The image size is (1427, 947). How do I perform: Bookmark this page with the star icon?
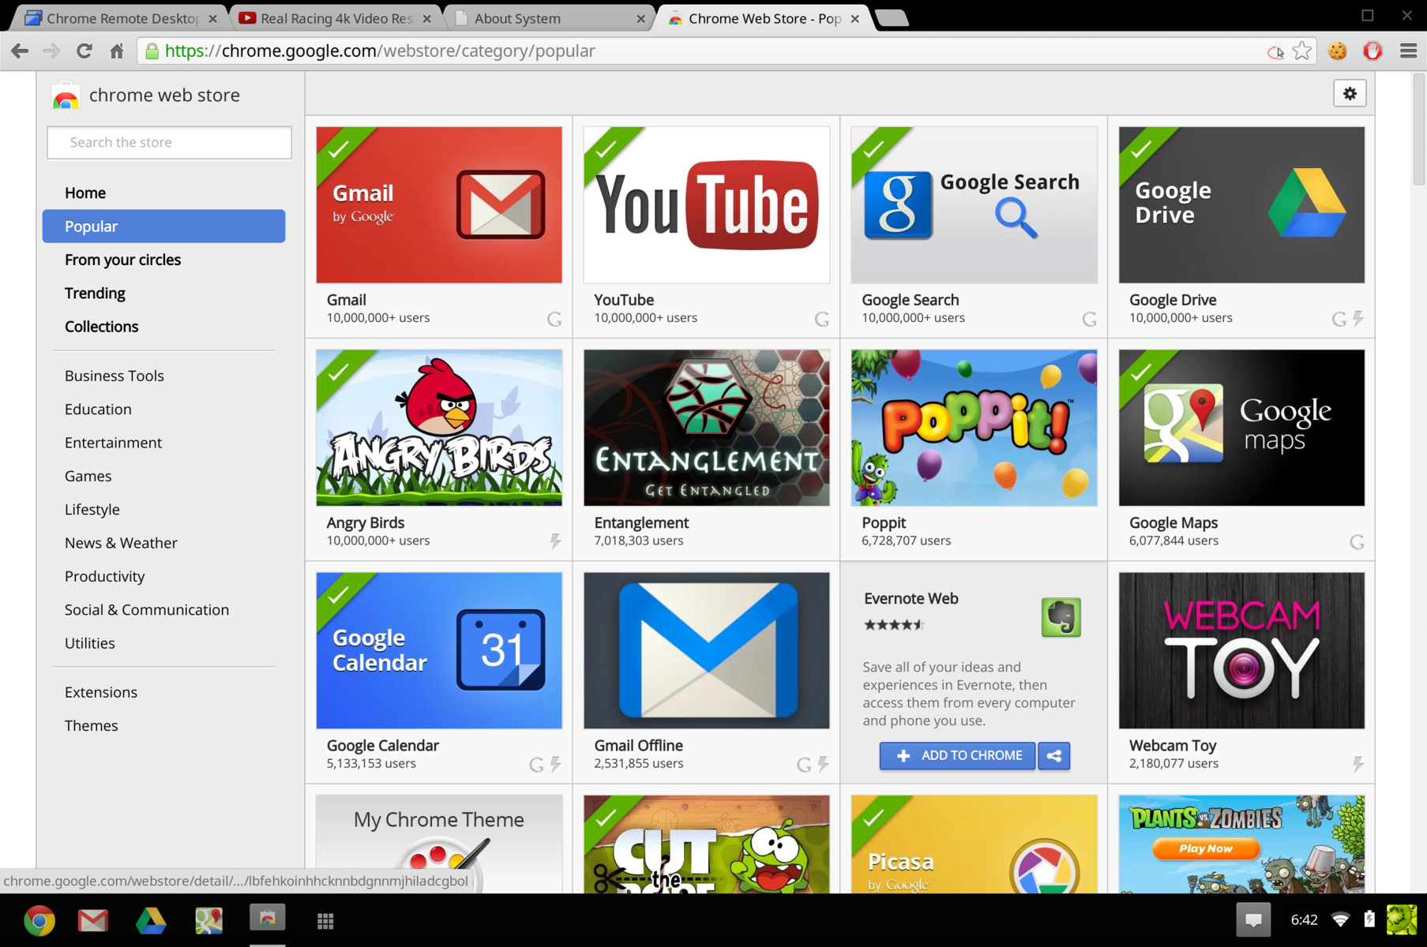pos(1302,51)
